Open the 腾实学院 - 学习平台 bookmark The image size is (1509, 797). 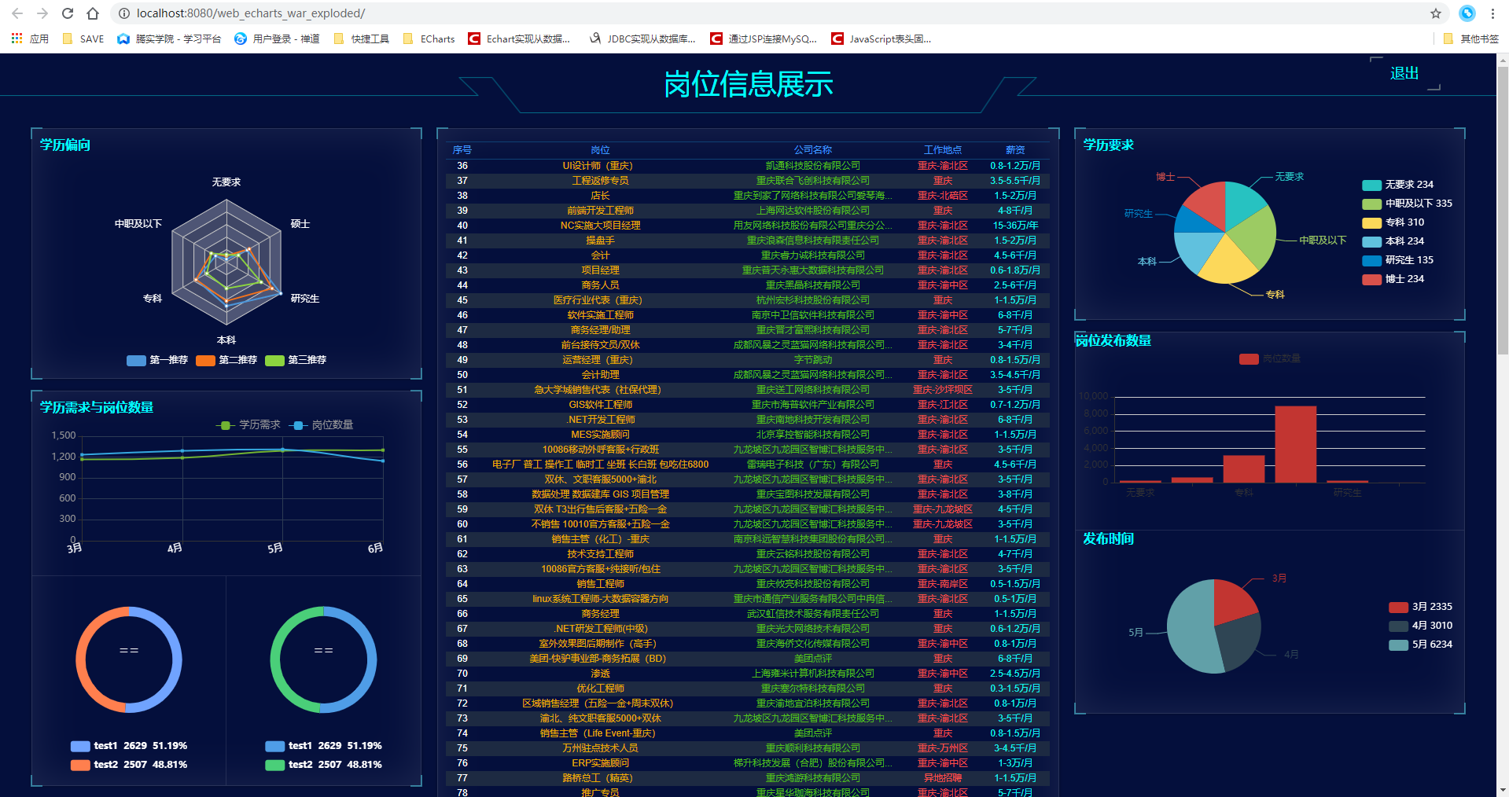(x=169, y=39)
